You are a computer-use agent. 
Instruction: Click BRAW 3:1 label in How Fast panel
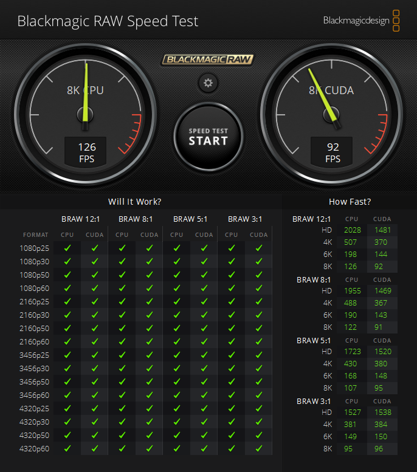point(314,402)
